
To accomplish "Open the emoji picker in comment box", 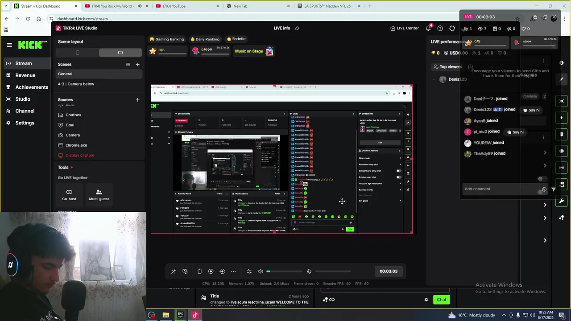I will [544, 189].
